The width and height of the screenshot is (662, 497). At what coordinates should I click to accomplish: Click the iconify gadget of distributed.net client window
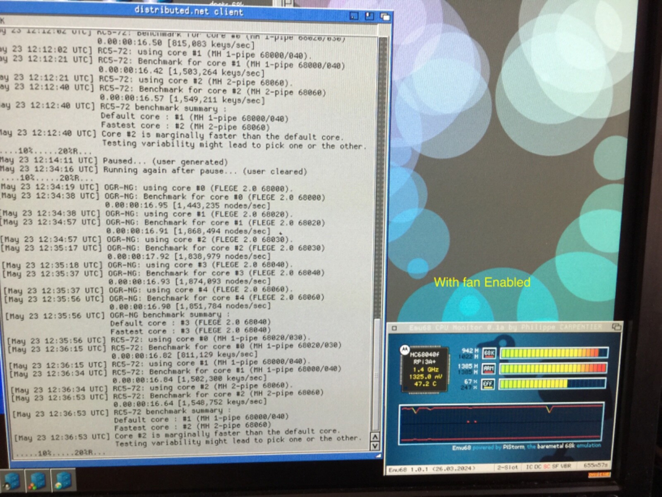354,16
